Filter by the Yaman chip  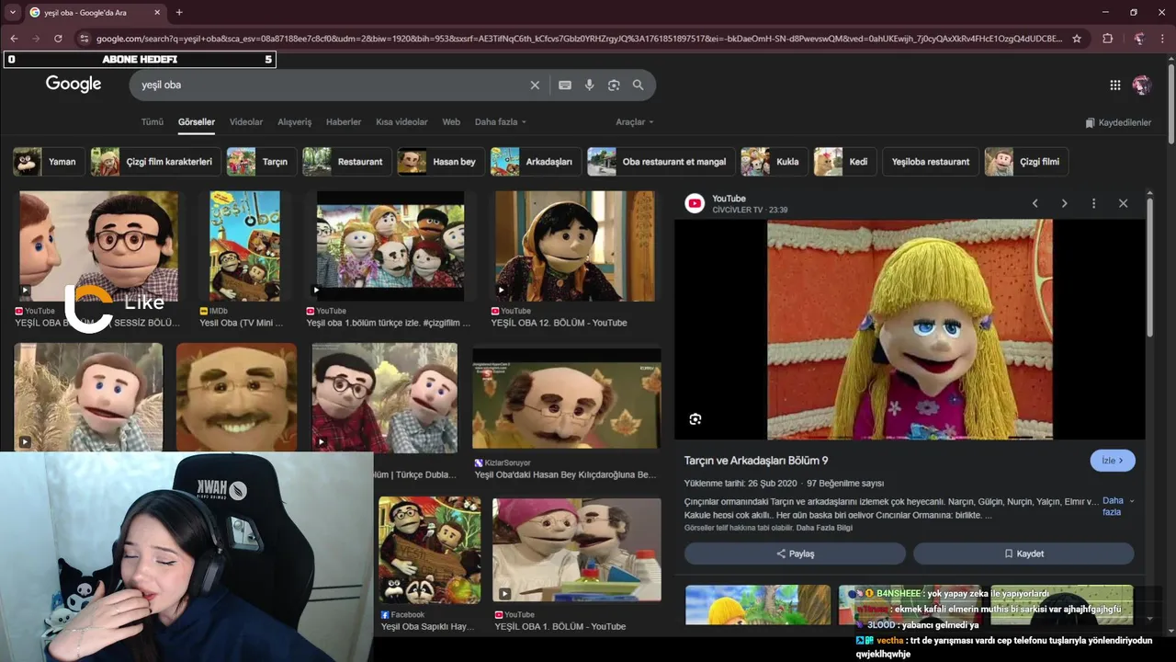47,162
